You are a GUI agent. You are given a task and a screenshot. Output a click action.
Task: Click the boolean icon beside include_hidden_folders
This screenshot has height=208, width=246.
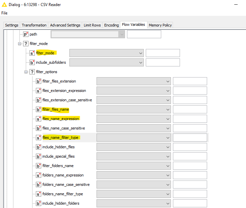pos(39,203)
